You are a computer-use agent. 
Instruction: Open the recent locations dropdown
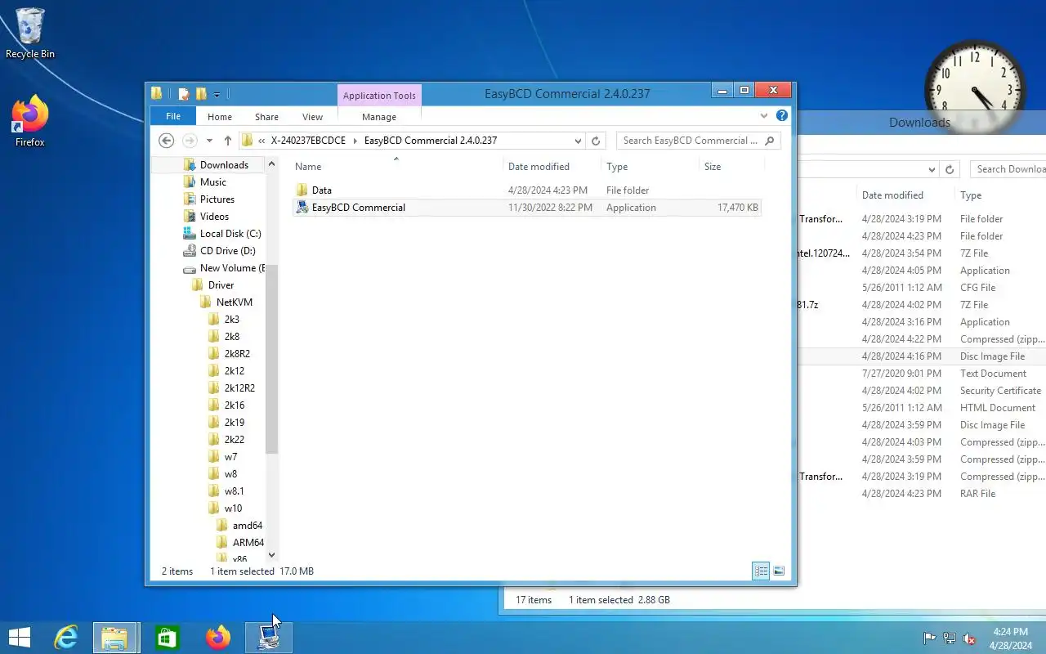210,141
